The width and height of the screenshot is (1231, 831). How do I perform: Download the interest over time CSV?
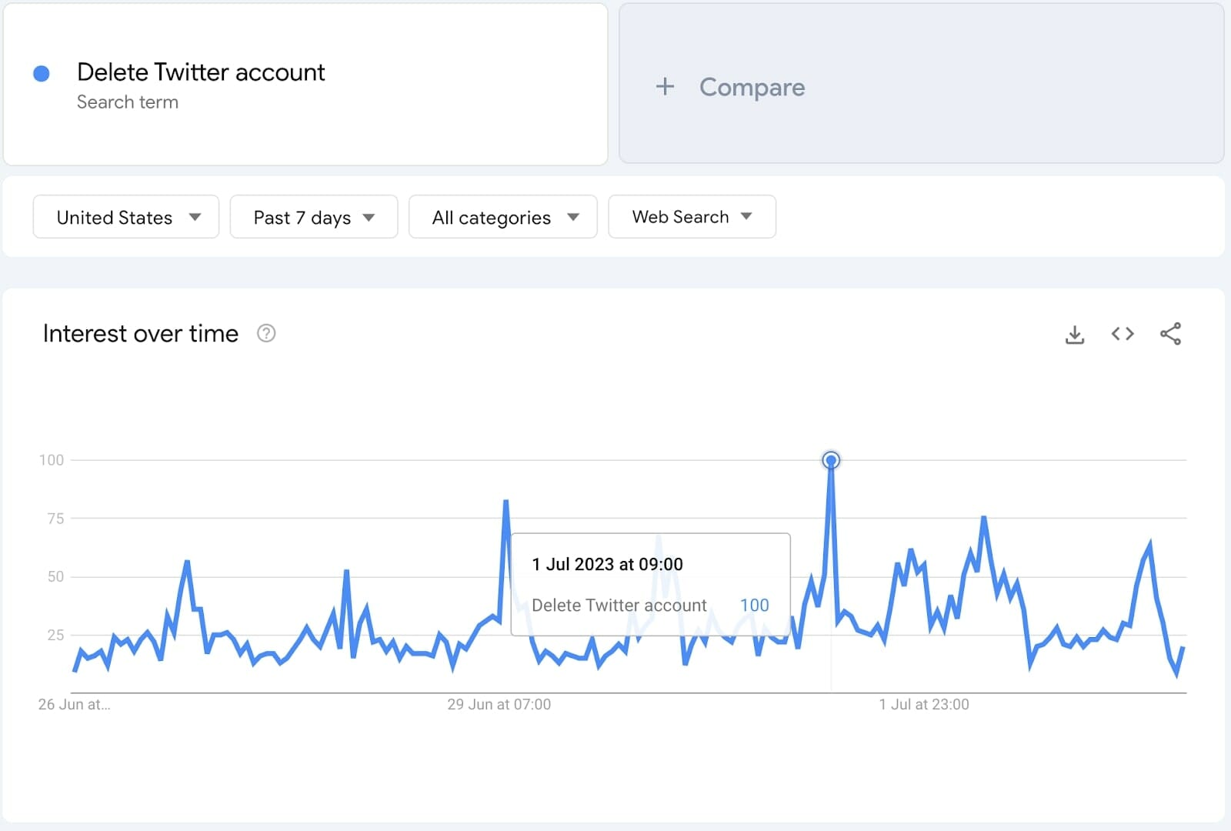(x=1075, y=334)
